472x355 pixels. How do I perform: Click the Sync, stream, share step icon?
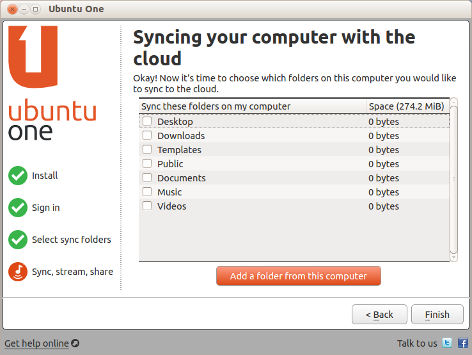[18, 272]
